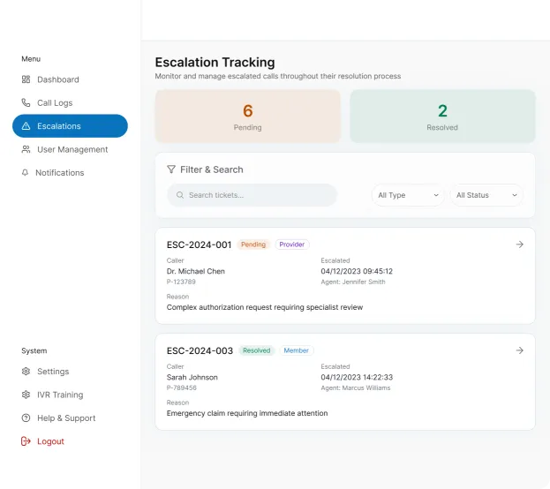The image size is (550, 489).
Task: Open IVR Training from the System menu
Action: pos(60,395)
